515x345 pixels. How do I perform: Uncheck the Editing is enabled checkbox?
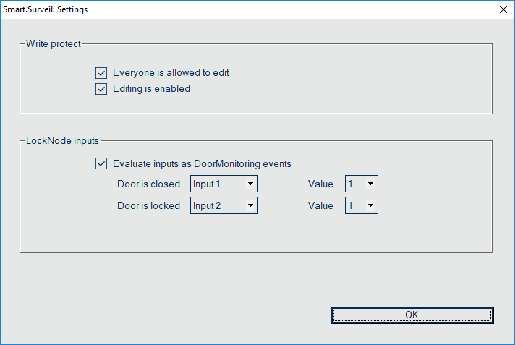click(x=101, y=90)
